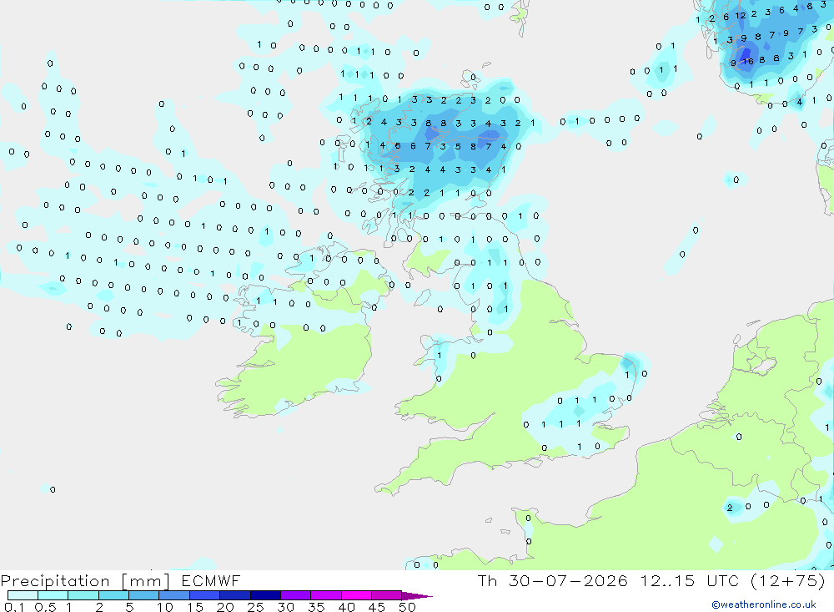The height and width of the screenshot is (612, 834).
Task: Click the '0.1' legend scale label
Action: (14, 607)
